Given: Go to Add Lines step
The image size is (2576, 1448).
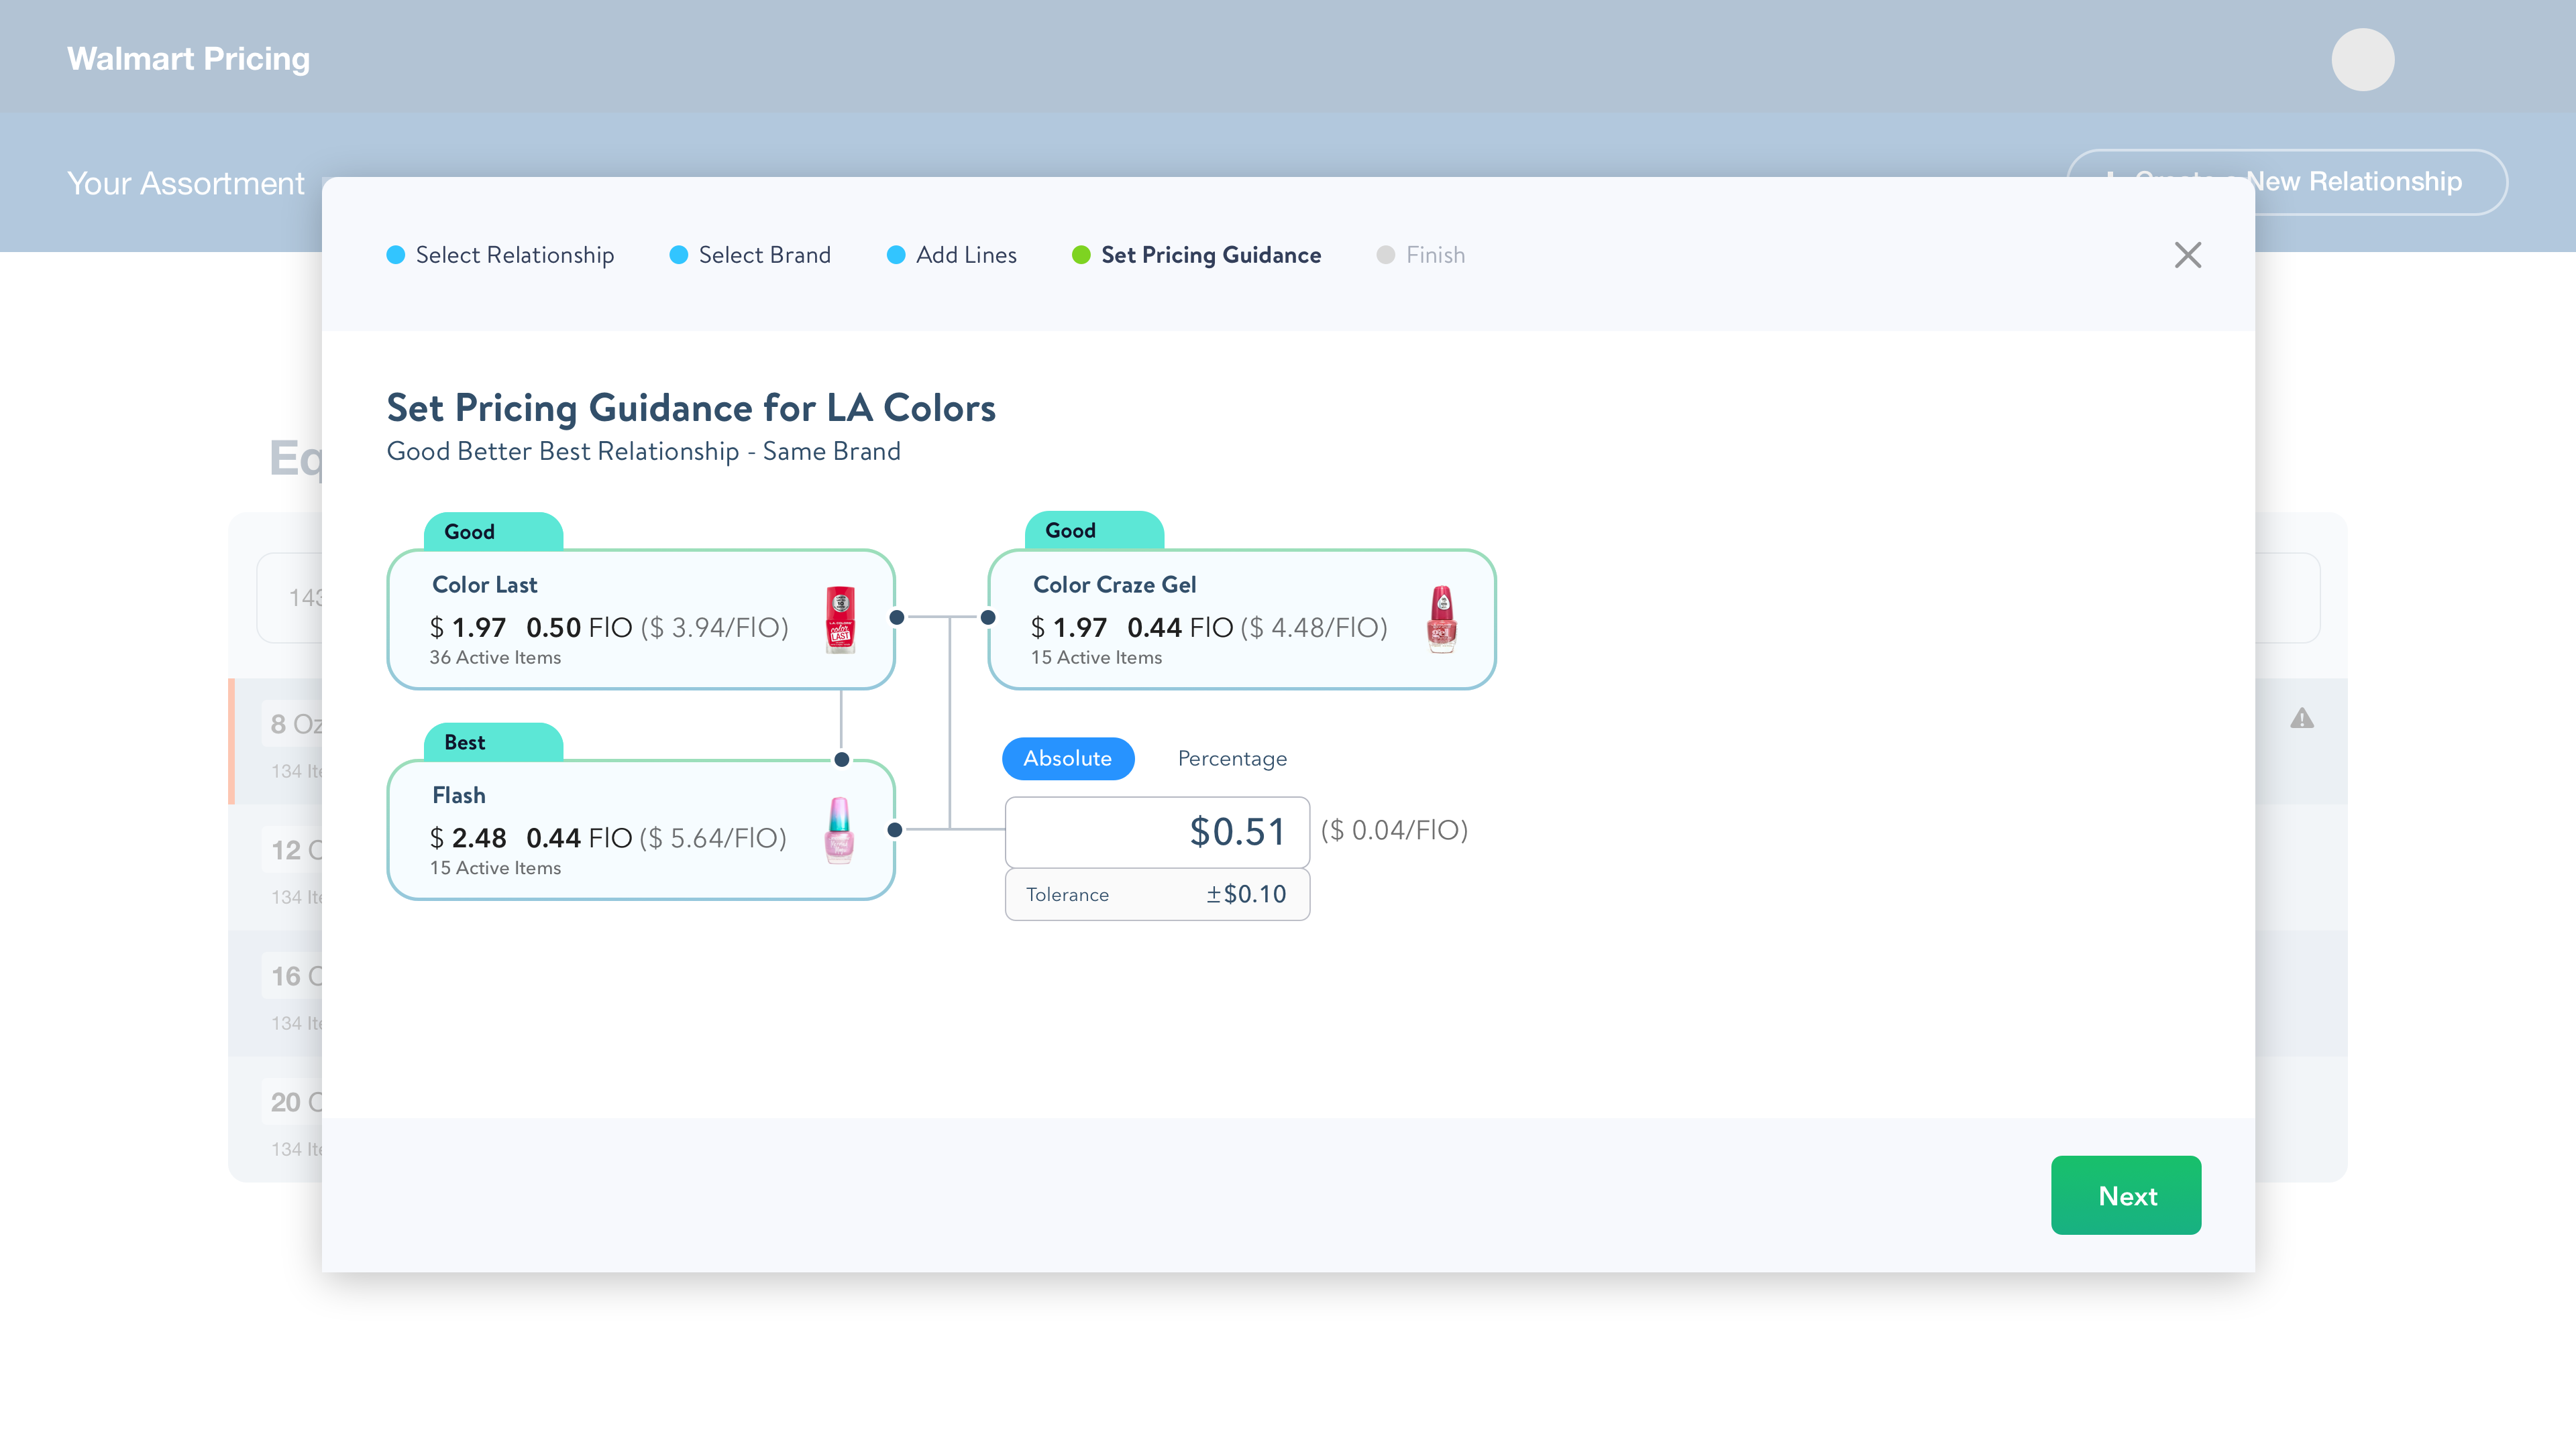Looking at the screenshot, I should coord(951,255).
